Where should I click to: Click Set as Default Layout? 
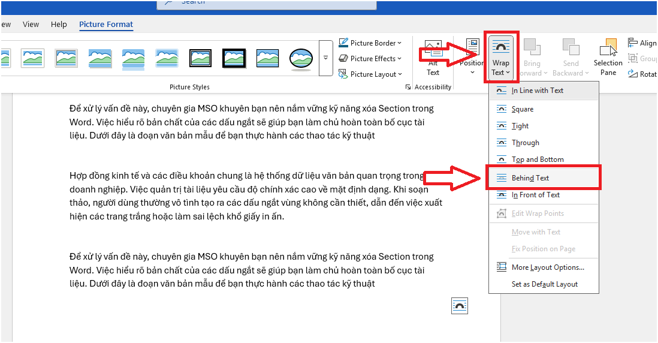(544, 284)
